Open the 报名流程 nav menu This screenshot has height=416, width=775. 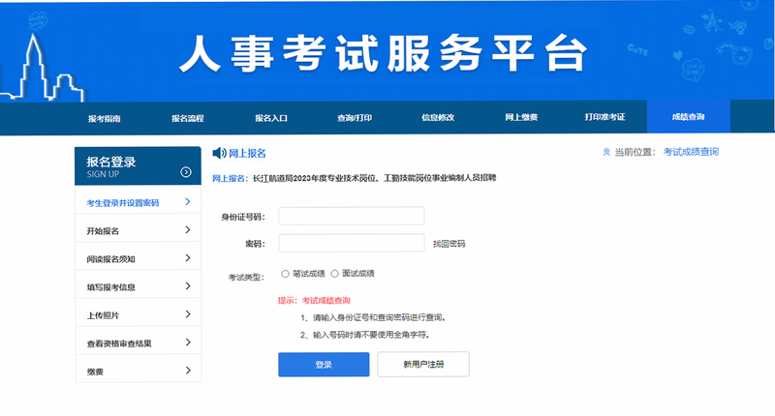click(188, 118)
